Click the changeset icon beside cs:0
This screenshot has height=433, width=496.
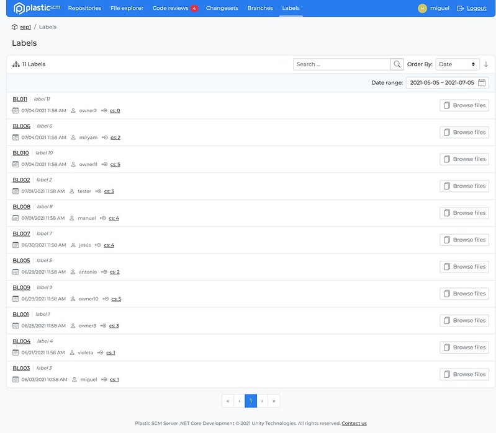tap(104, 110)
